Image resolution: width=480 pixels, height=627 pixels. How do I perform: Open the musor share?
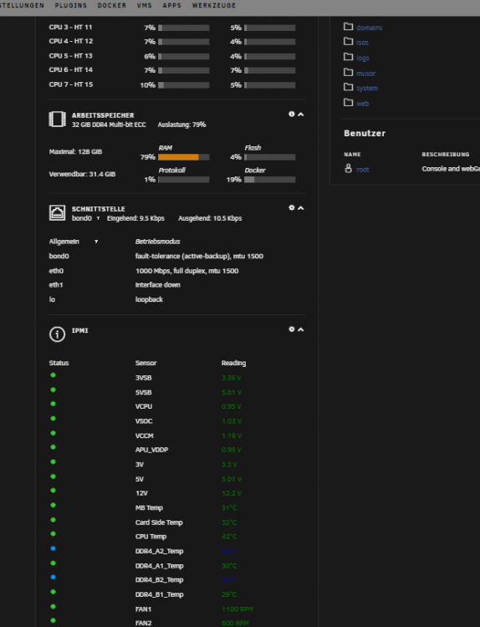(x=366, y=74)
